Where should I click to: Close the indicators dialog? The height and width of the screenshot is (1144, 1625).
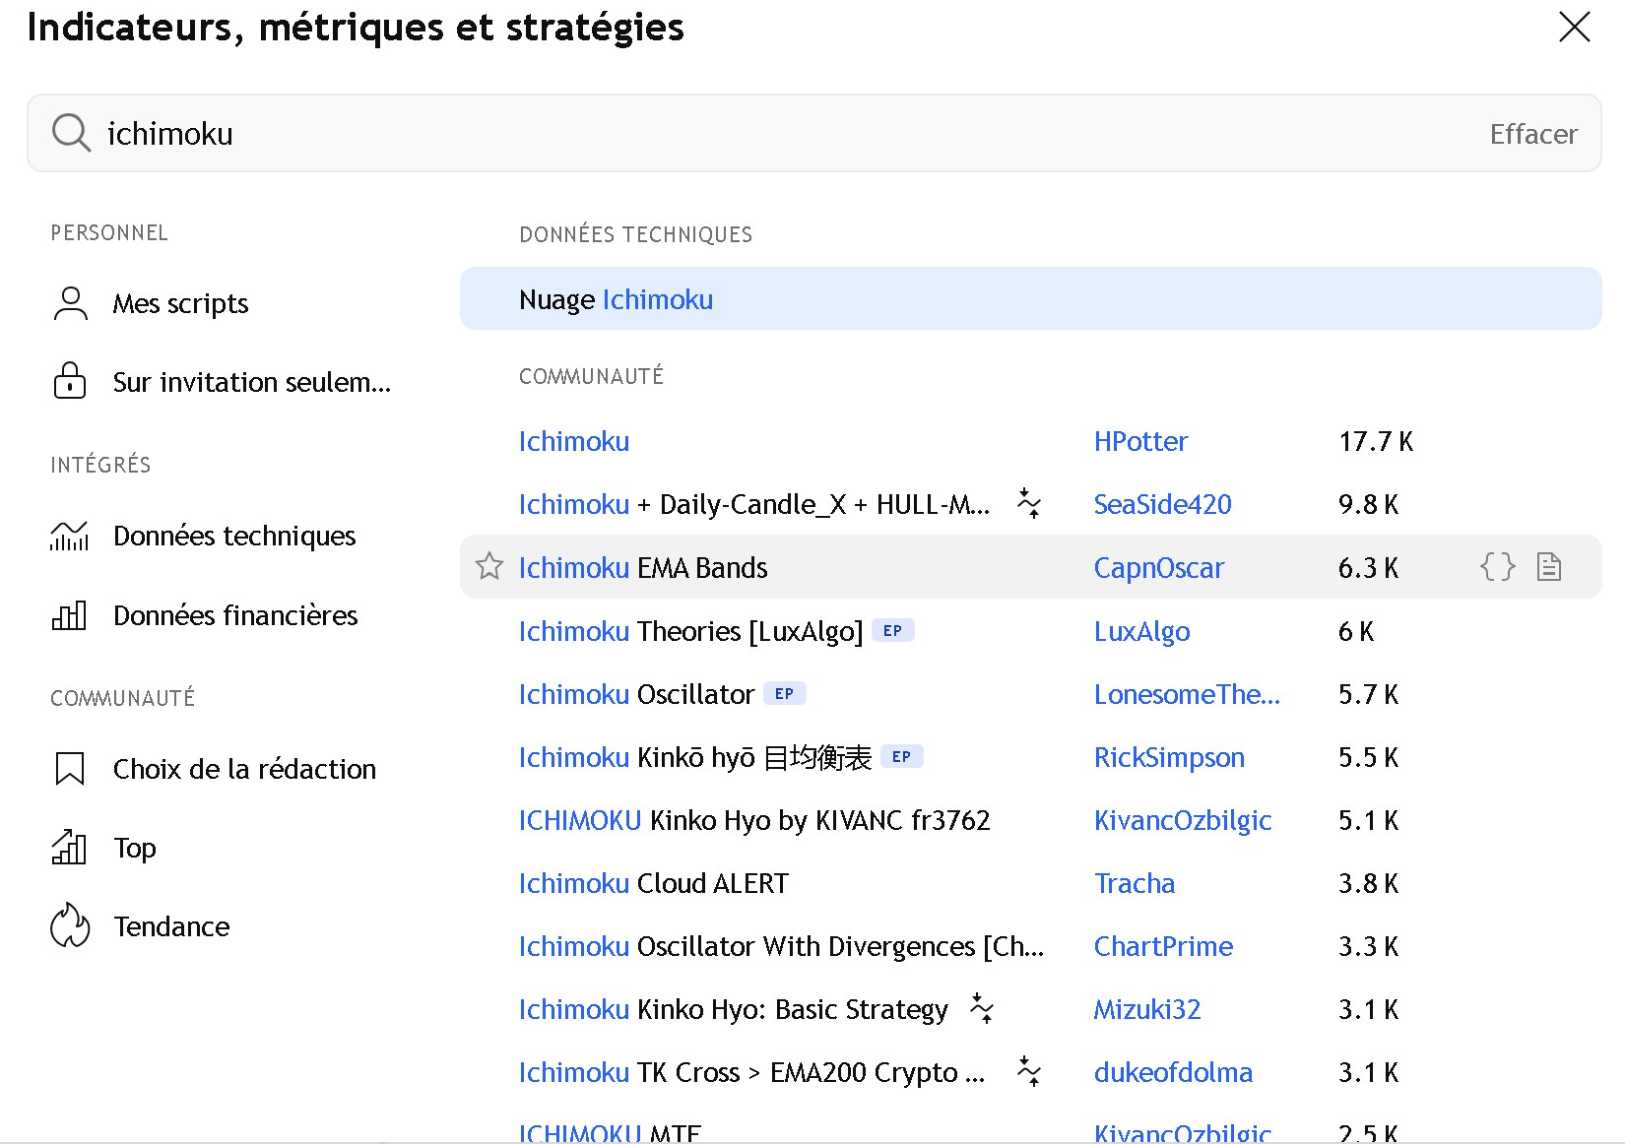pos(1574,28)
